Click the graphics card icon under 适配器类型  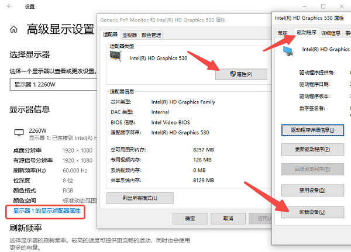coord(118,58)
